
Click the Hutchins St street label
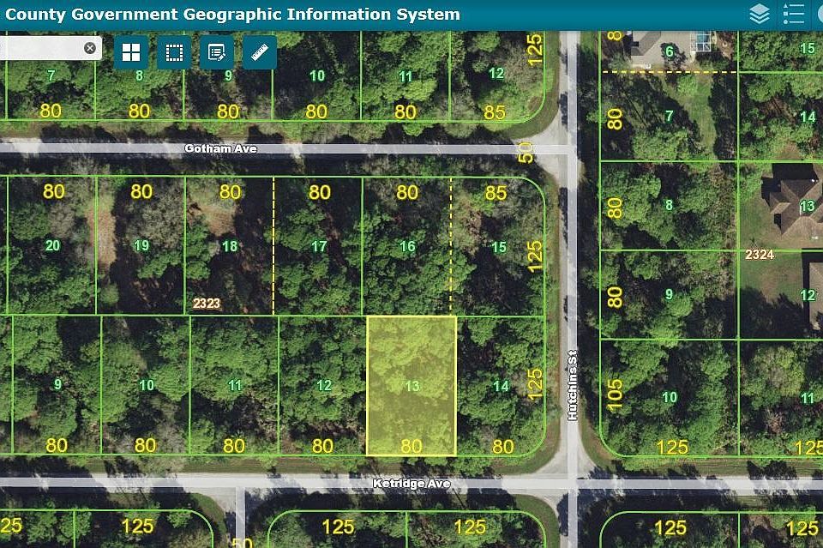573,385
